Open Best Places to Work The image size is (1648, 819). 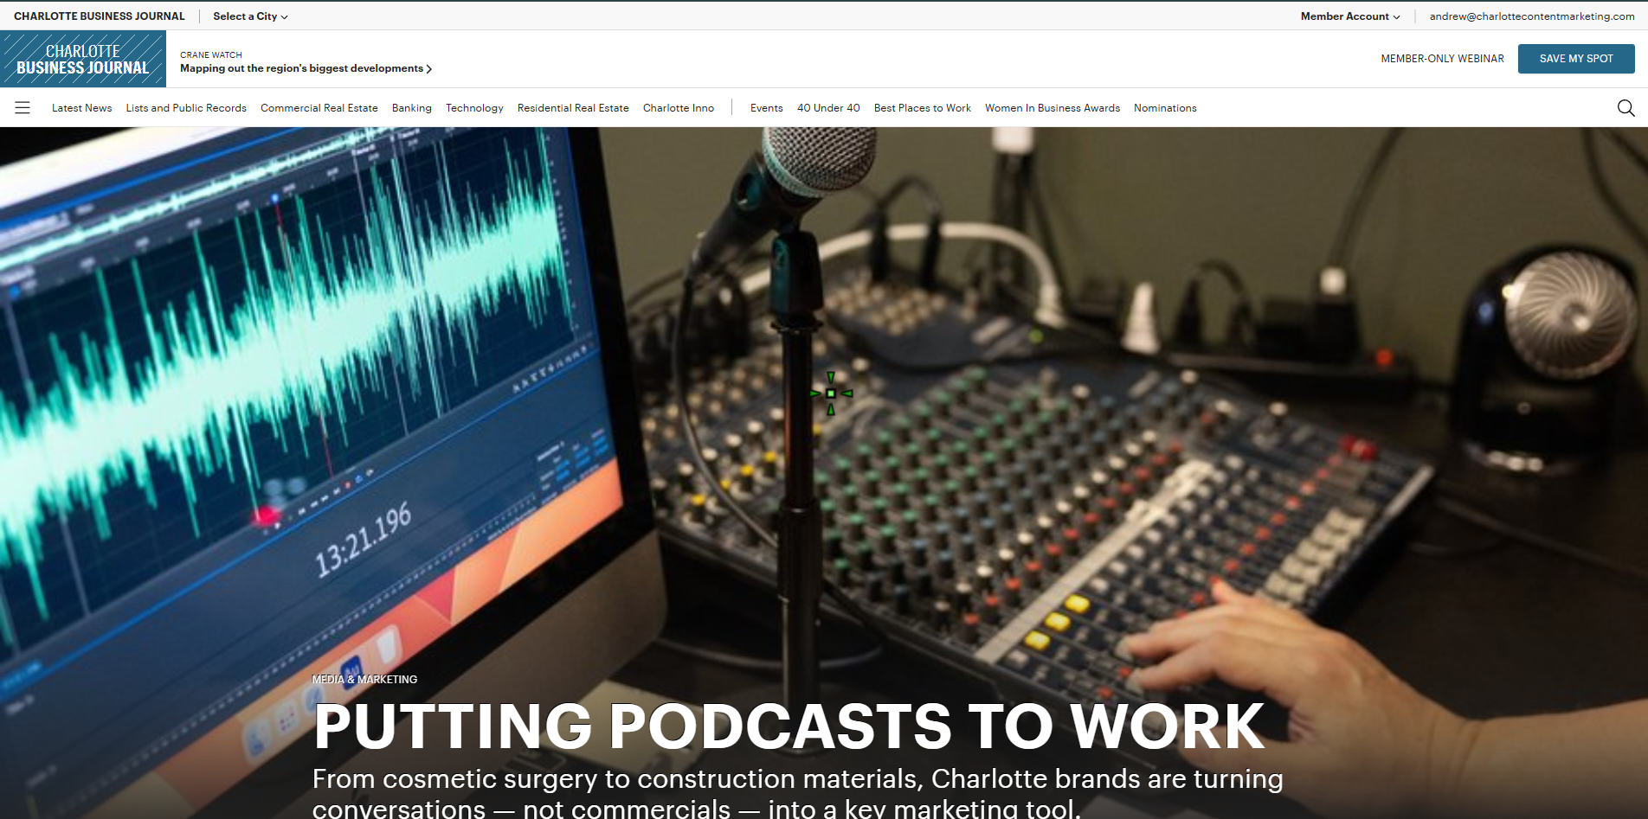922,107
